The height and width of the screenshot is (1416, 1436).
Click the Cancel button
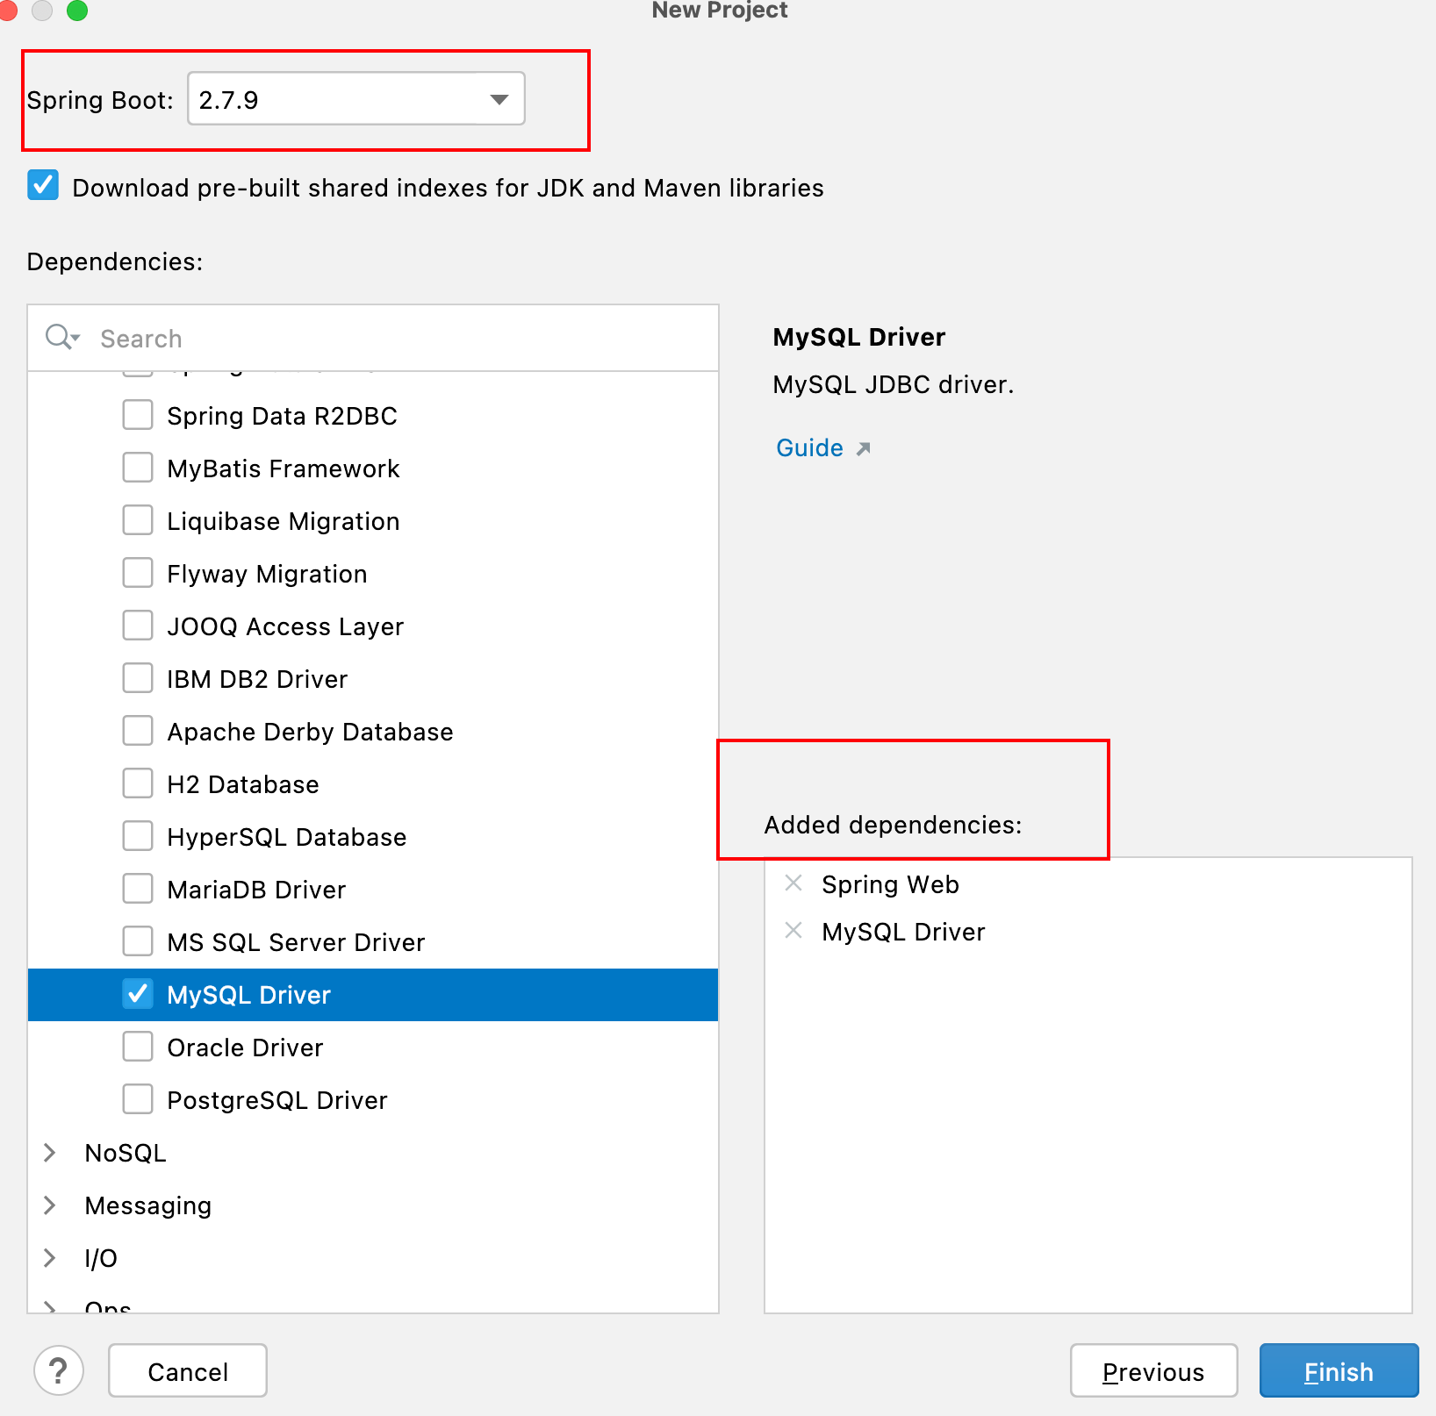188,1370
